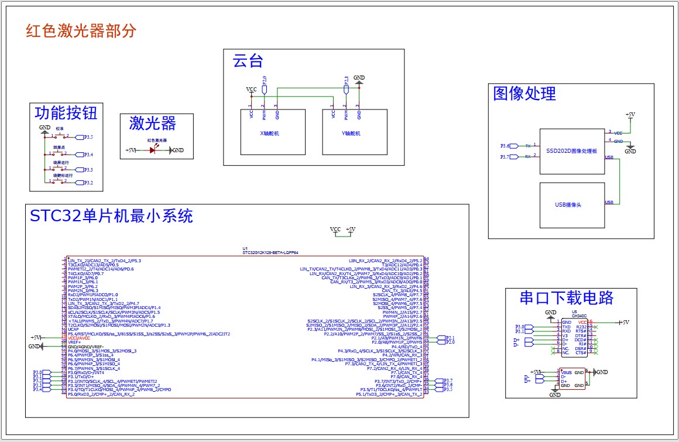Click the P5.0/RxD3_2/CMP+_2/CAN_RX_2 pin label
The height and width of the screenshot is (442, 679).
(101, 395)
